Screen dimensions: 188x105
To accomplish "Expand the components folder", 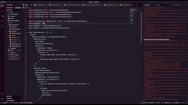I will 13,25.
